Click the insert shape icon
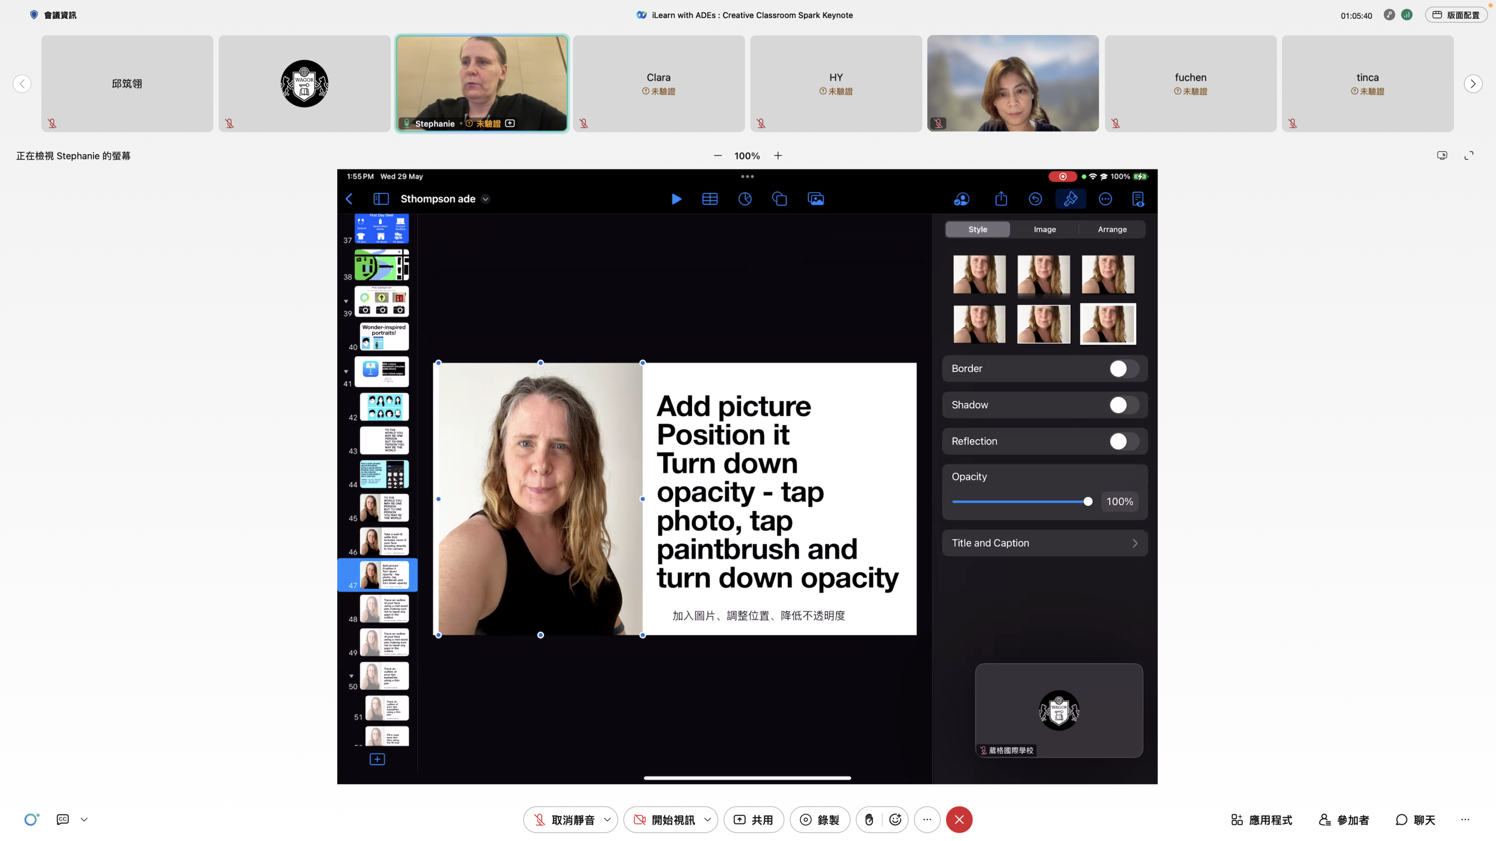Screen dimensions: 1496x841 (x=780, y=199)
